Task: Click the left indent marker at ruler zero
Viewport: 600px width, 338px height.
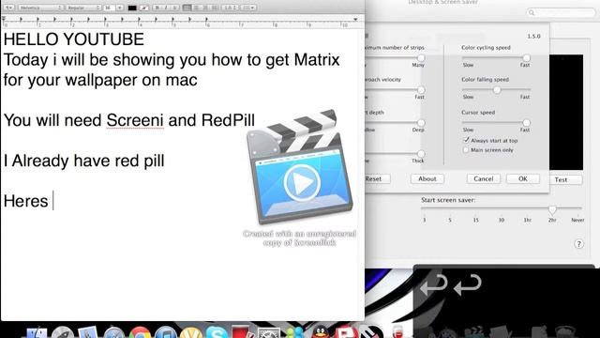Action: click(x=4, y=20)
